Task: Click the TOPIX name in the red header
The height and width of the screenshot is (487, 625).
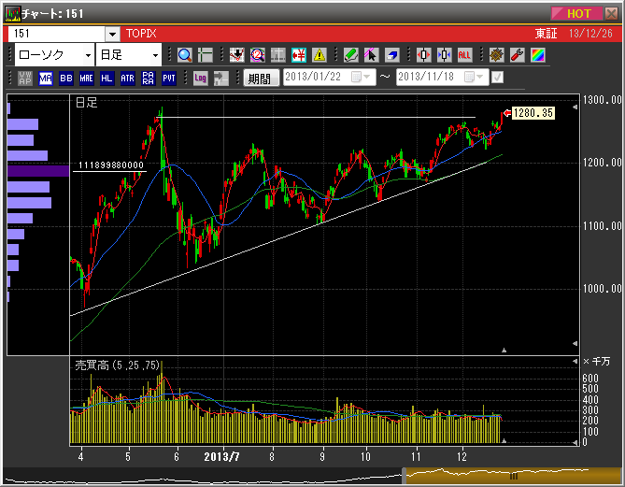Action: point(141,34)
